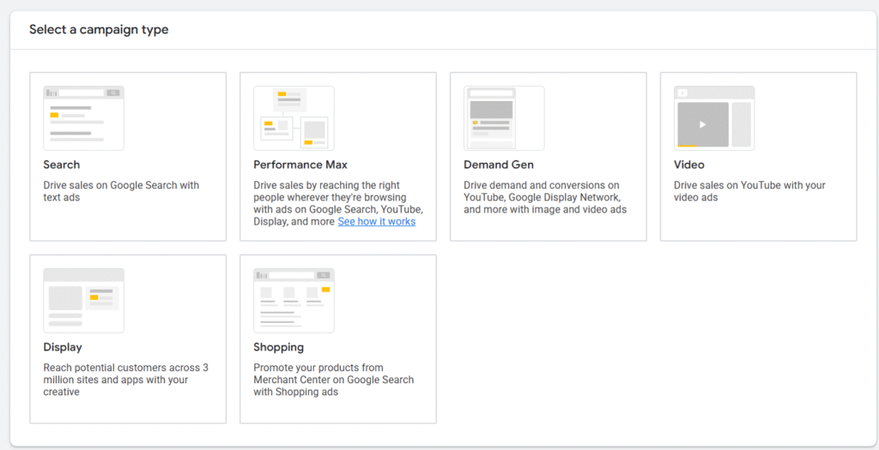Click the Video campaign play illustration
The image size is (879, 450).
714,118
